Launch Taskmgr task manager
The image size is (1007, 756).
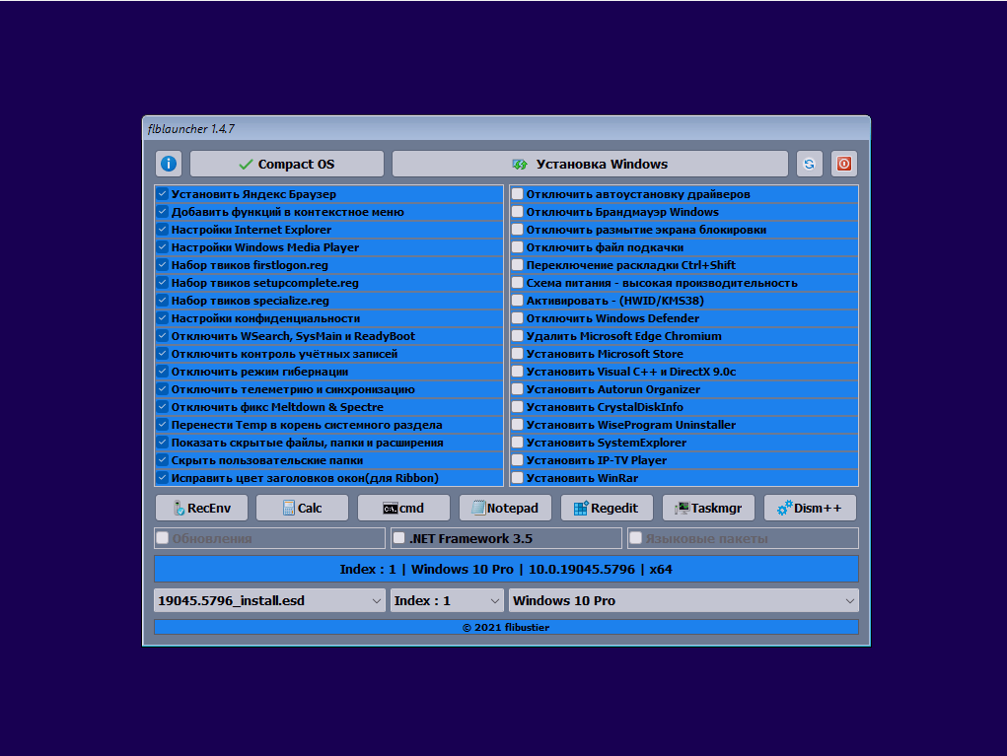(708, 508)
